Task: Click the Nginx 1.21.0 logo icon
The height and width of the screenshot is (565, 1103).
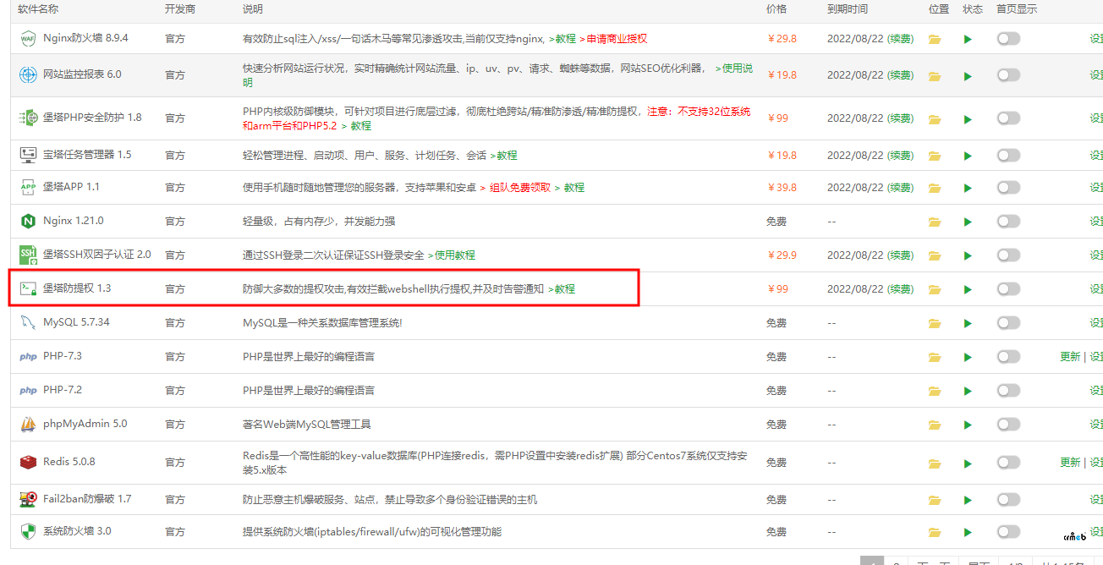Action: tap(28, 221)
